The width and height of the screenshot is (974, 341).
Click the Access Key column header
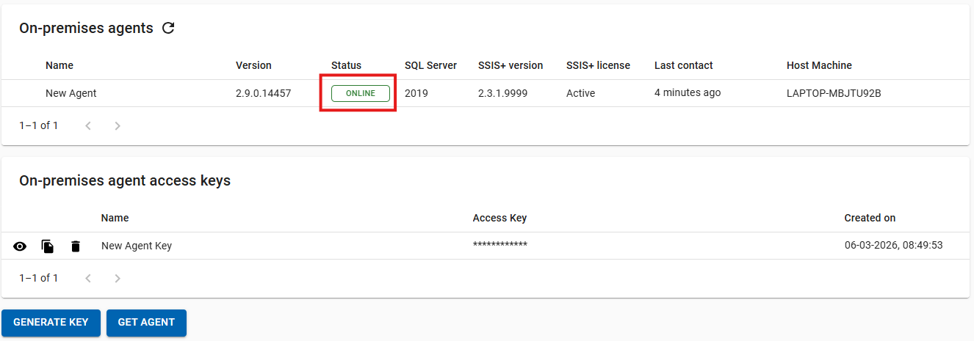(x=499, y=218)
